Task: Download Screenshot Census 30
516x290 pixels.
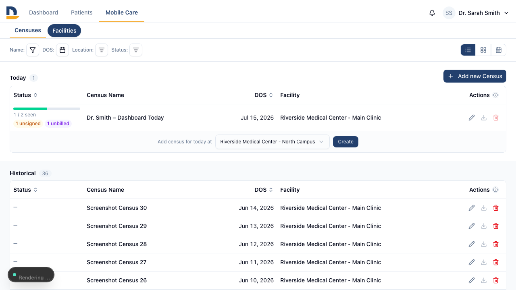Action: point(484,208)
